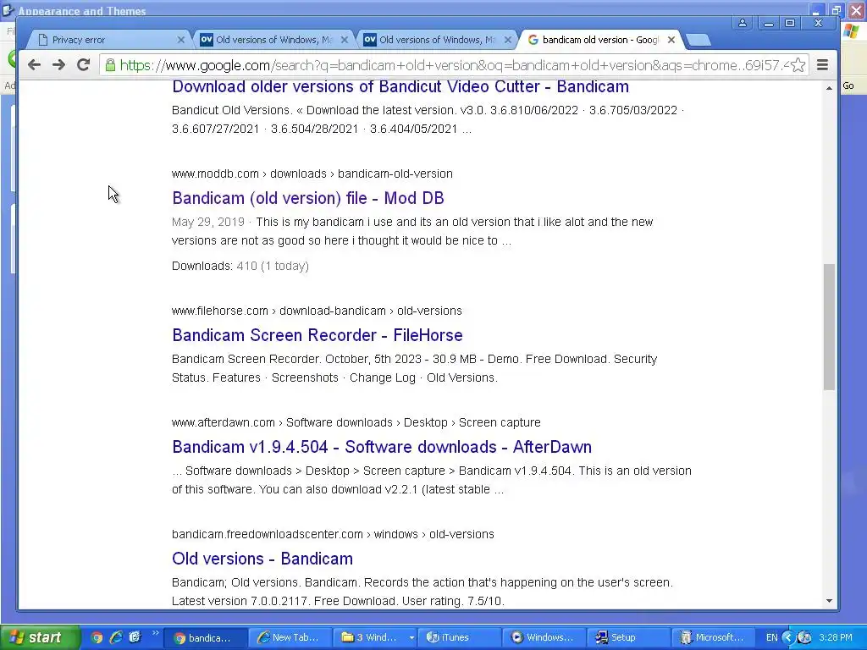Reload the Google search page
The image size is (867, 650).
point(84,64)
